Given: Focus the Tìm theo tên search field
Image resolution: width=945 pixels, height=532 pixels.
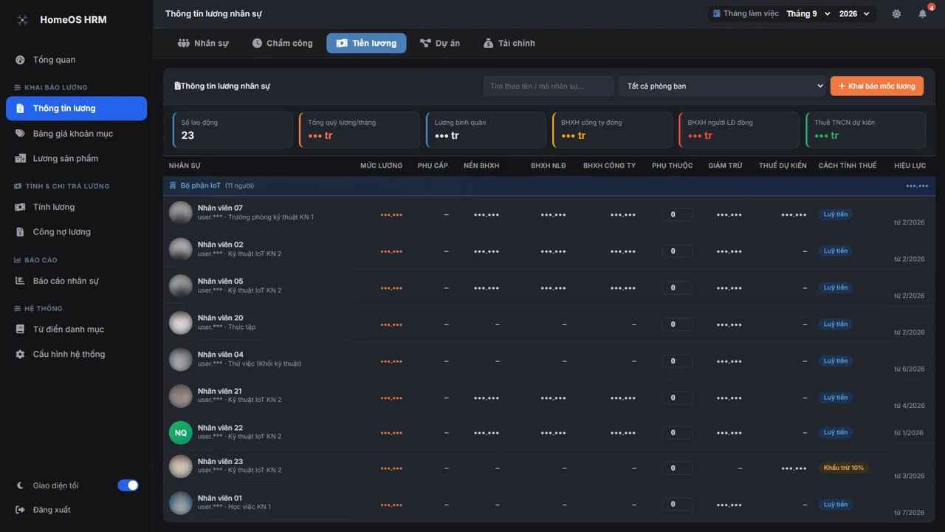Looking at the screenshot, I should pos(549,86).
